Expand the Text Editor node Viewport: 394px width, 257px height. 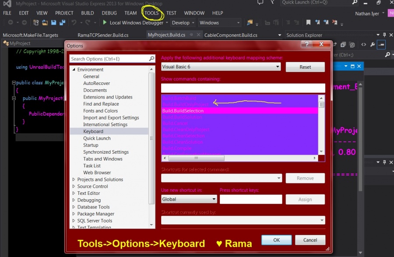[74, 193]
